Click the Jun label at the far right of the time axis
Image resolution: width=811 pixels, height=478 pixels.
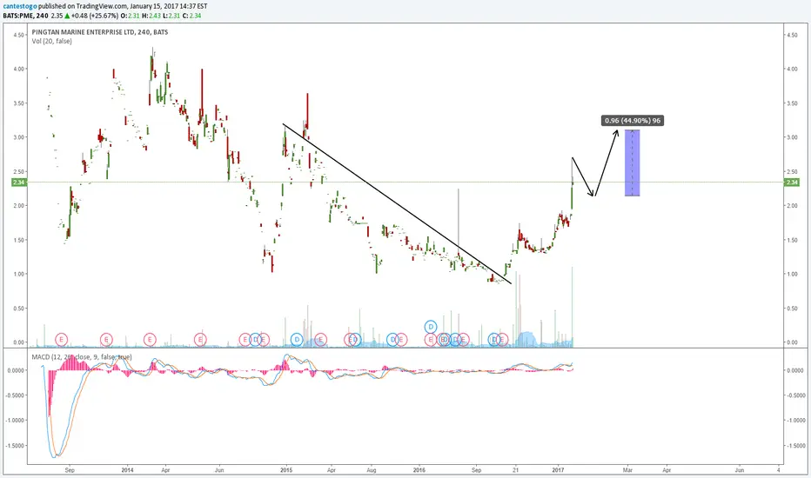point(740,470)
